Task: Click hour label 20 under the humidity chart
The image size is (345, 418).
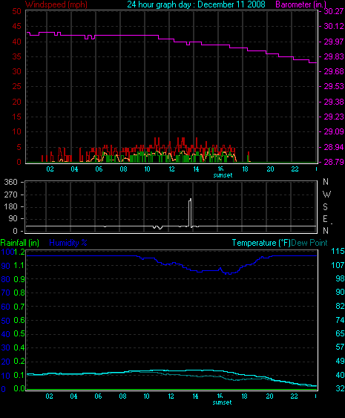Action: click(x=269, y=396)
